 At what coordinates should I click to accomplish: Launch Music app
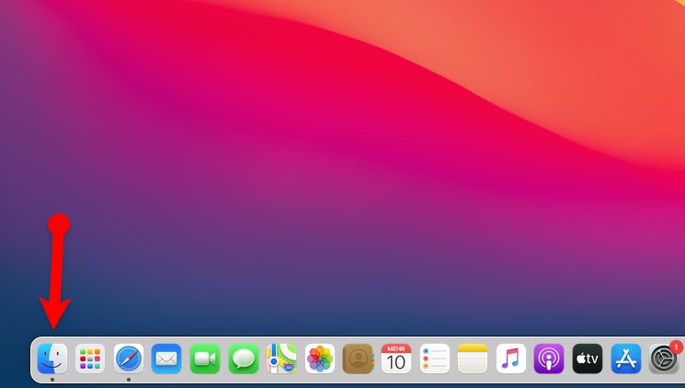click(x=510, y=359)
